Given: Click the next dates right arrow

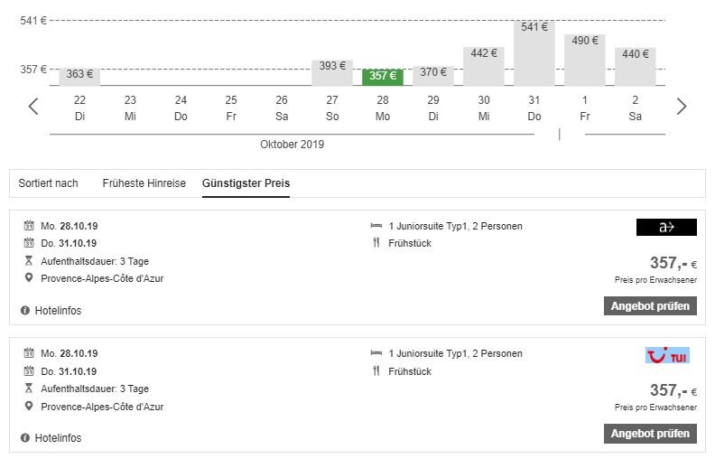Looking at the screenshot, I should click(682, 107).
